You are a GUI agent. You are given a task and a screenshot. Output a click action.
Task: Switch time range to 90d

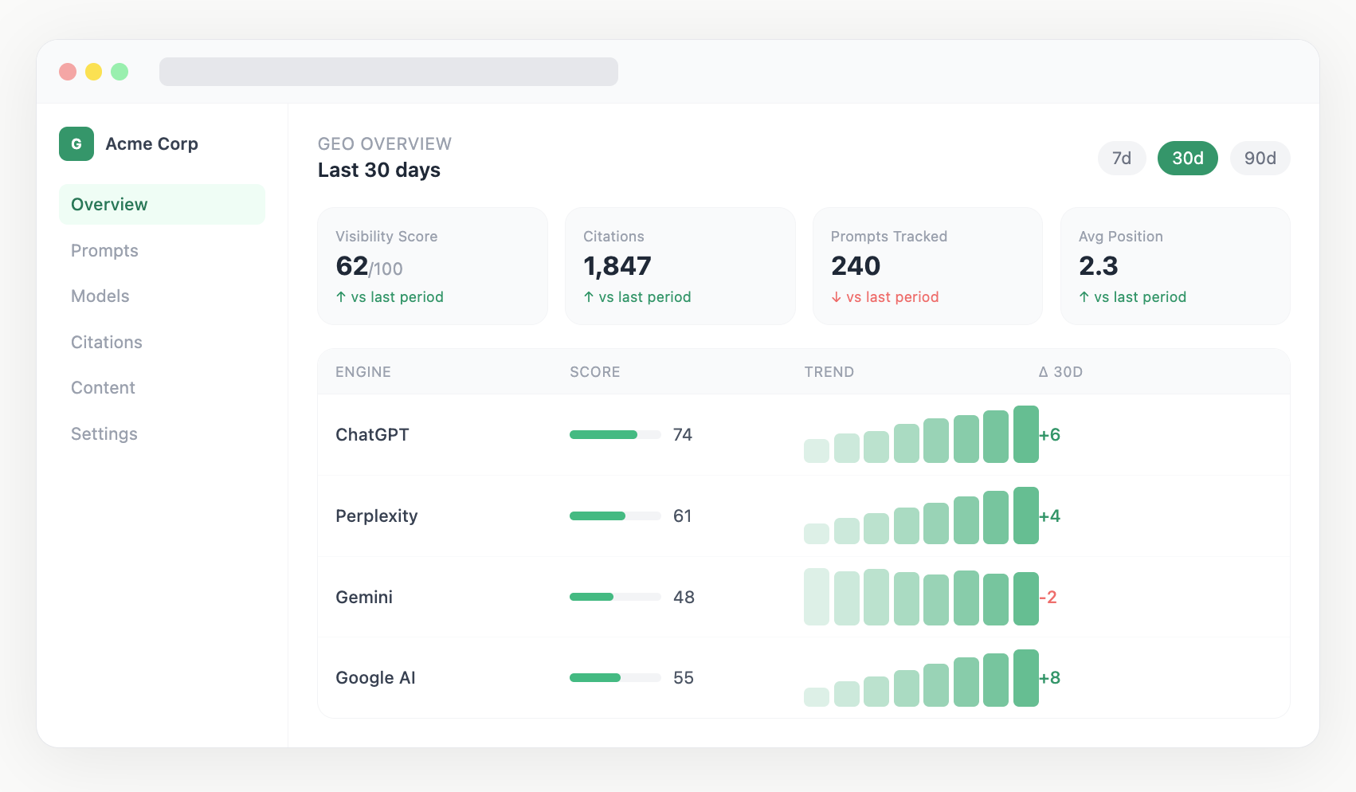tap(1260, 158)
